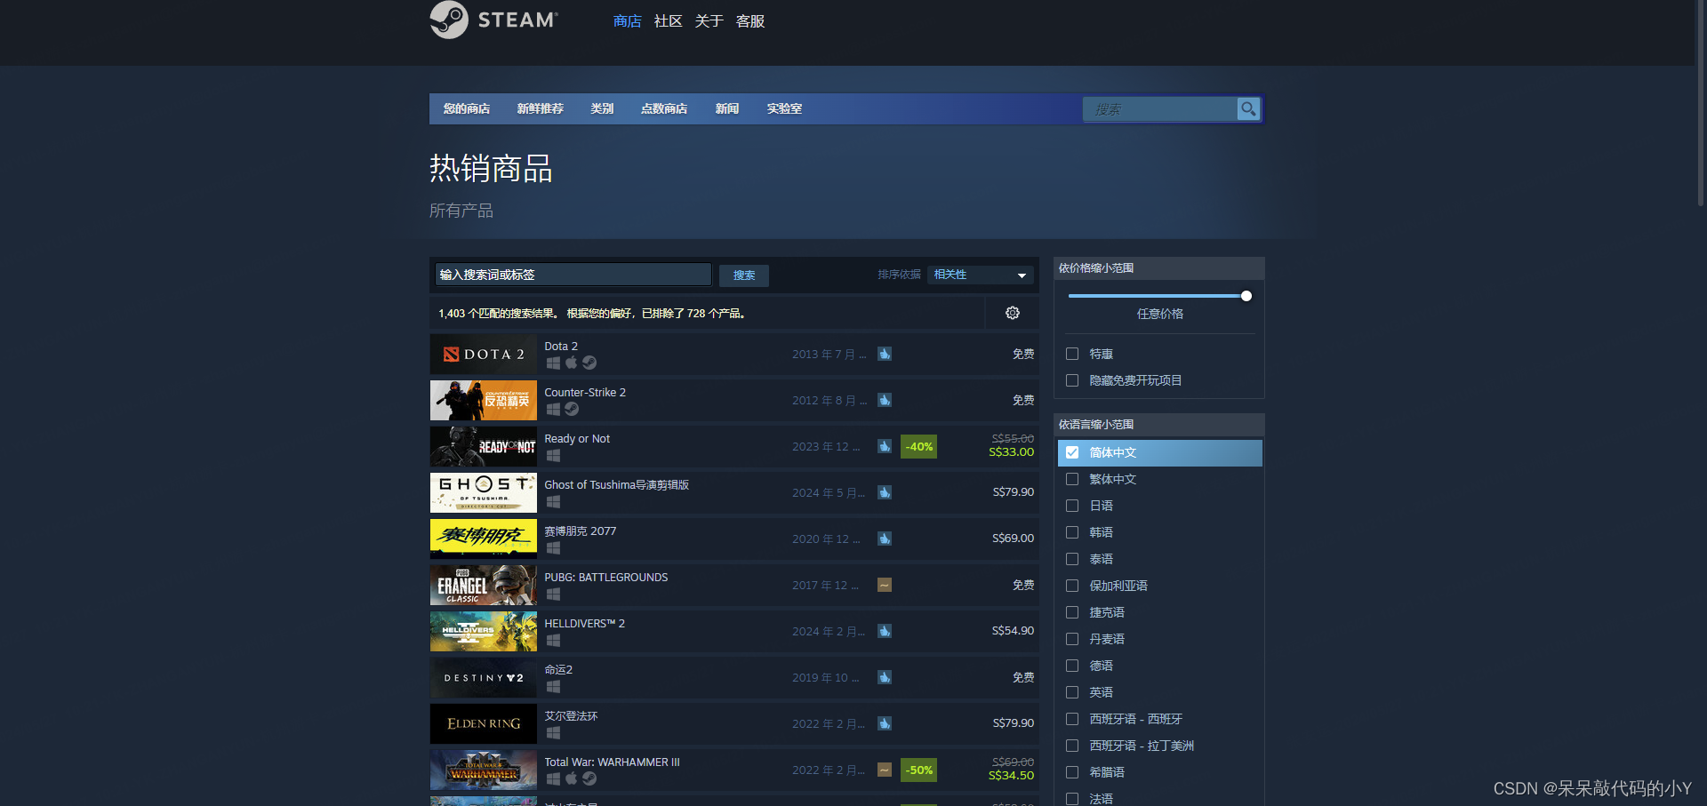Click the -50% discount badge for Total War: WARHAMMER III

(x=918, y=770)
